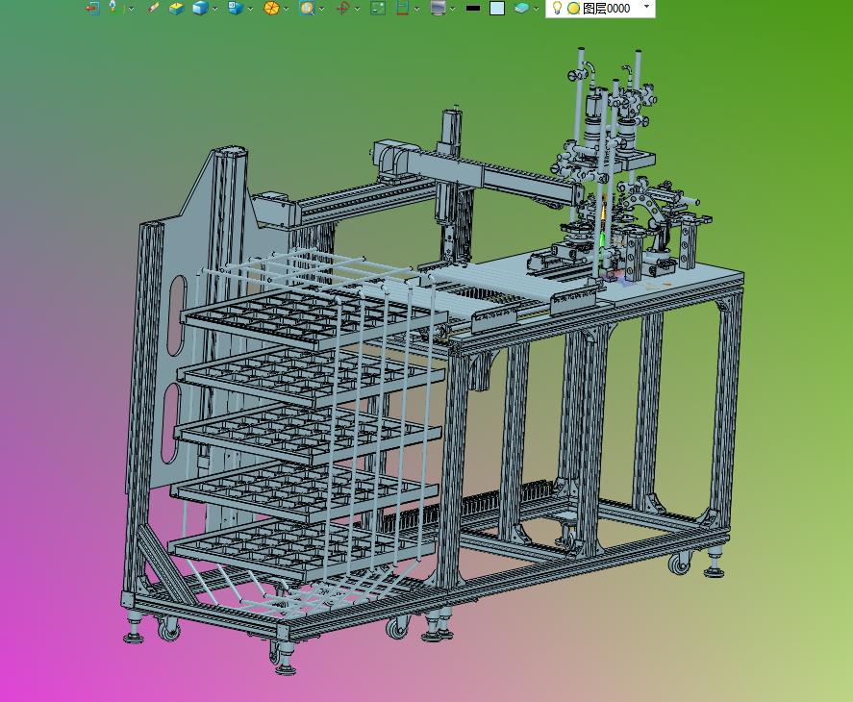
Task: Click the top tray of the rack model
Action: pyautogui.click(x=314, y=319)
